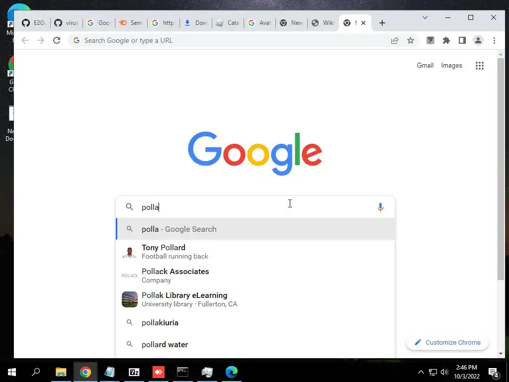Open the red AnyDesk taskbar icon
The width and height of the screenshot is (509, 382).
159,372
